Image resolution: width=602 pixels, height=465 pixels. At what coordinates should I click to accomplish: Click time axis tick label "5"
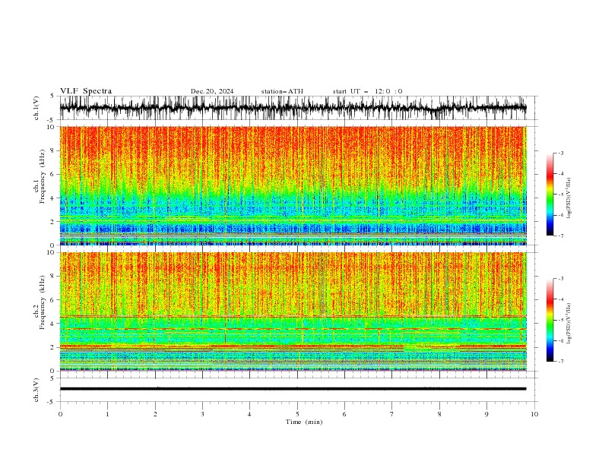[297, 414]
